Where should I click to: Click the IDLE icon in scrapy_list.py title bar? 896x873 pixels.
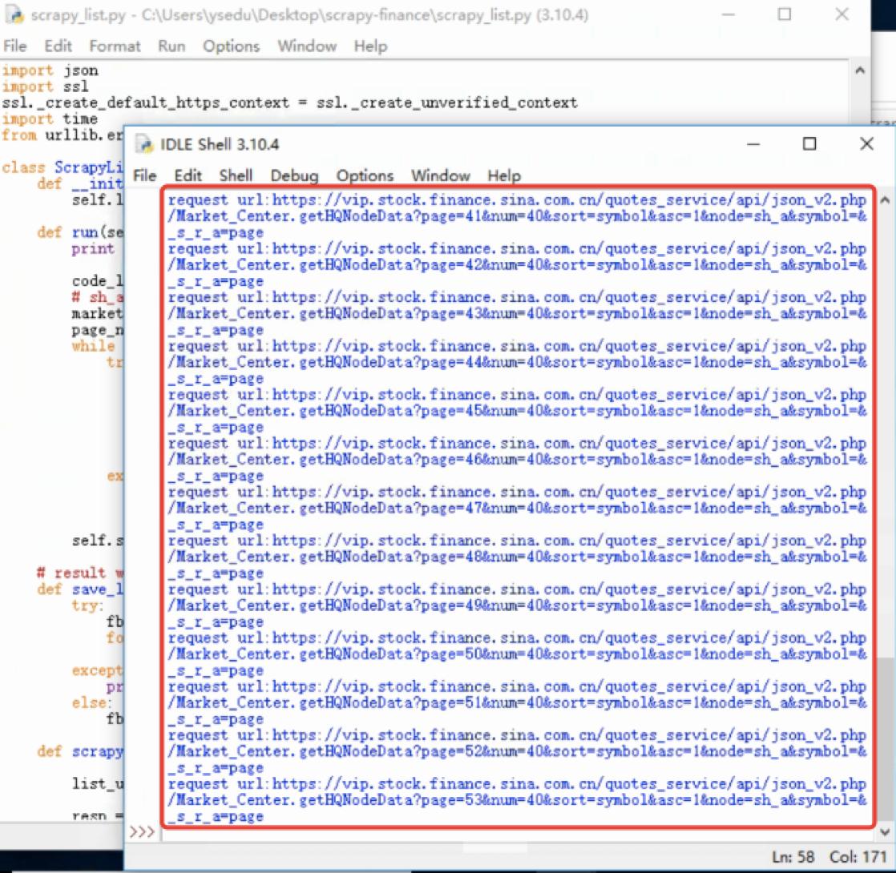[16, 14]
